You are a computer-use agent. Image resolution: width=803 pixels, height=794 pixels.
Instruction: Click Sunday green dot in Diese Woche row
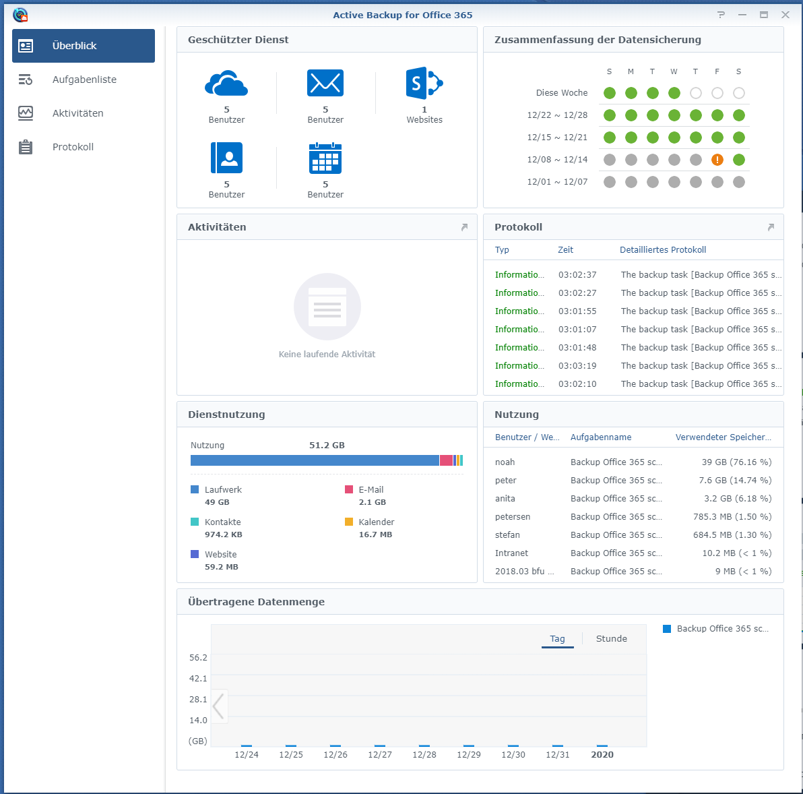610,93
